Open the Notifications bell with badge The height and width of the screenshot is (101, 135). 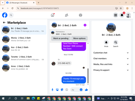pos(122,15)
